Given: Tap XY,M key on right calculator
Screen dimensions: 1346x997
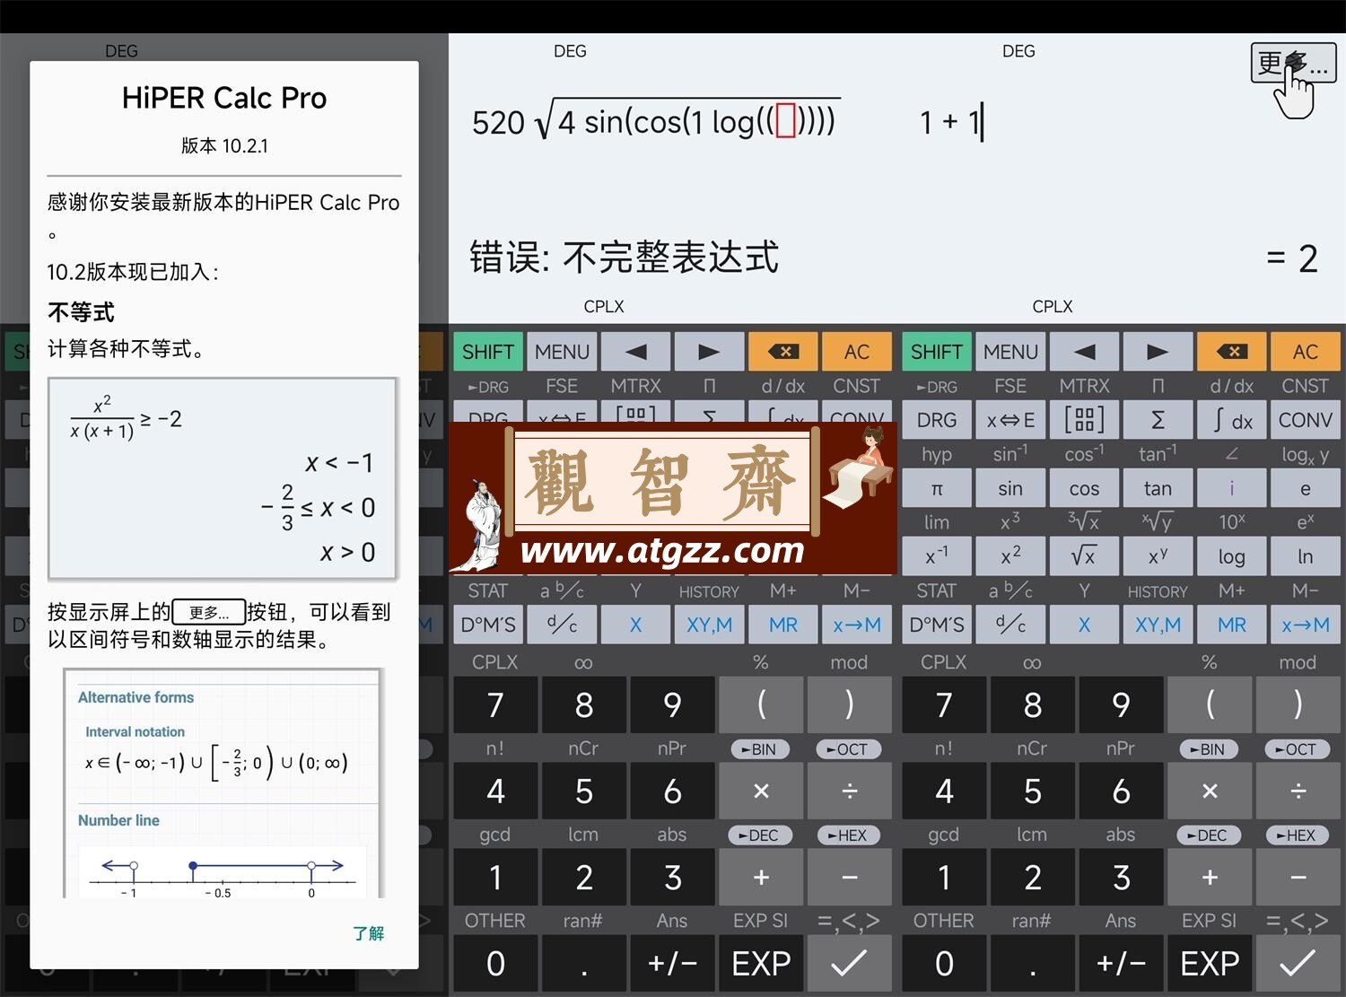Looking at the screenshot, I should pos(1158,625).
